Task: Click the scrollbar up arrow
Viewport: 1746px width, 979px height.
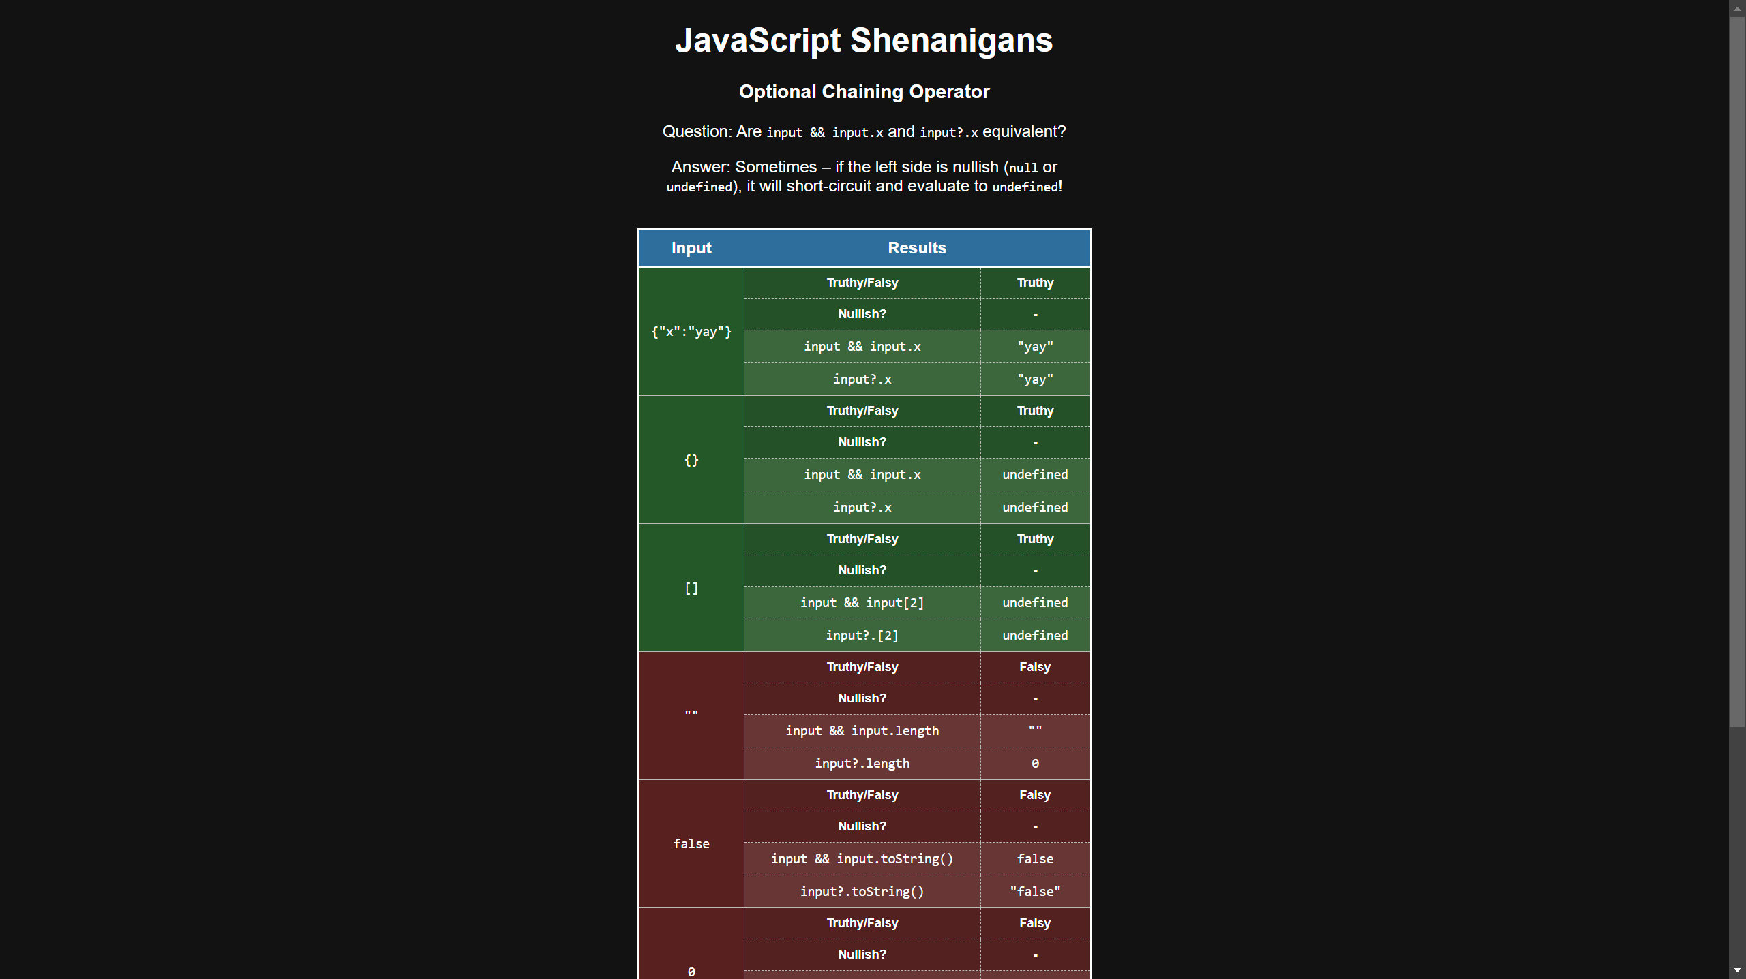Action: coord(1738,7)
